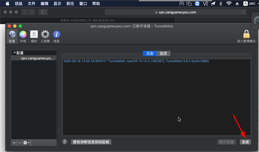Maximize Tunnelblick window with green button
Viewport: 259px width, 152px height.
pyautogui.click(x=20, y=26)
